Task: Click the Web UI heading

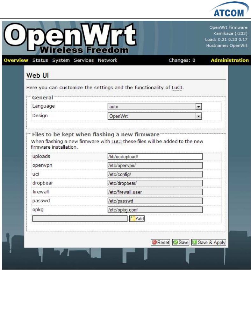Action: (38, 75)
